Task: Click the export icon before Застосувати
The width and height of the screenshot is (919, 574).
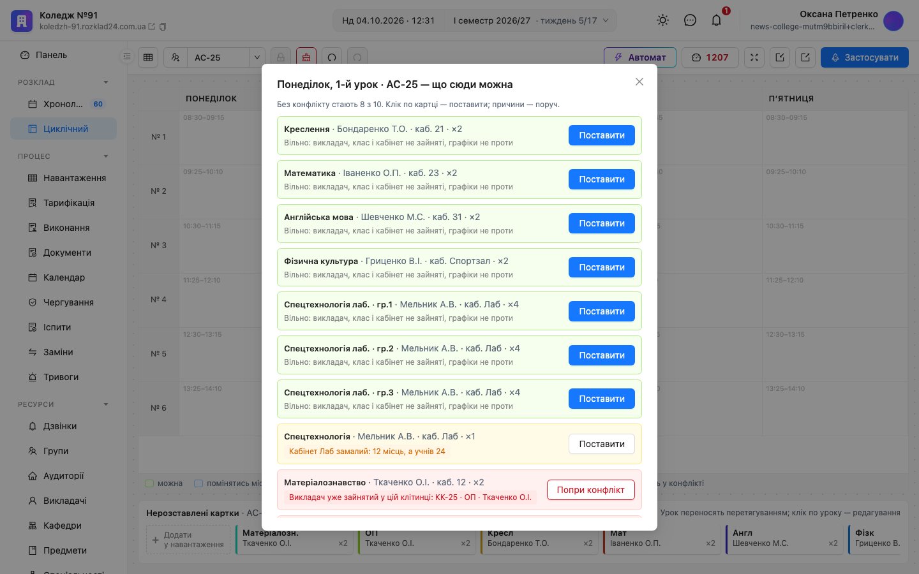Action: click(805, 57)
